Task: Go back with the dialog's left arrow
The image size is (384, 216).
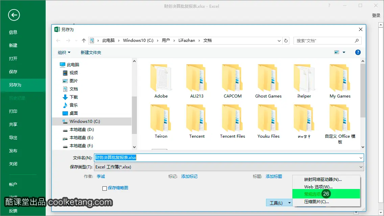Action: 58,40
